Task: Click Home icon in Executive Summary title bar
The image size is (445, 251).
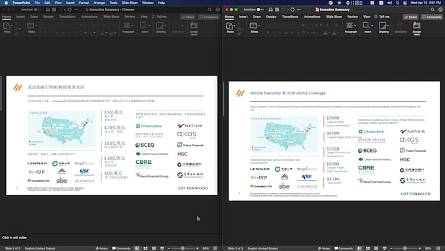Action: point(270,9)
